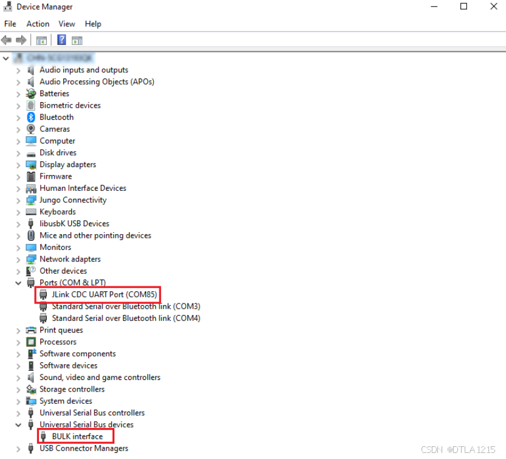Expand the Other devices category
This screenshot has width=506, height=459.
(x=18, y=271)
